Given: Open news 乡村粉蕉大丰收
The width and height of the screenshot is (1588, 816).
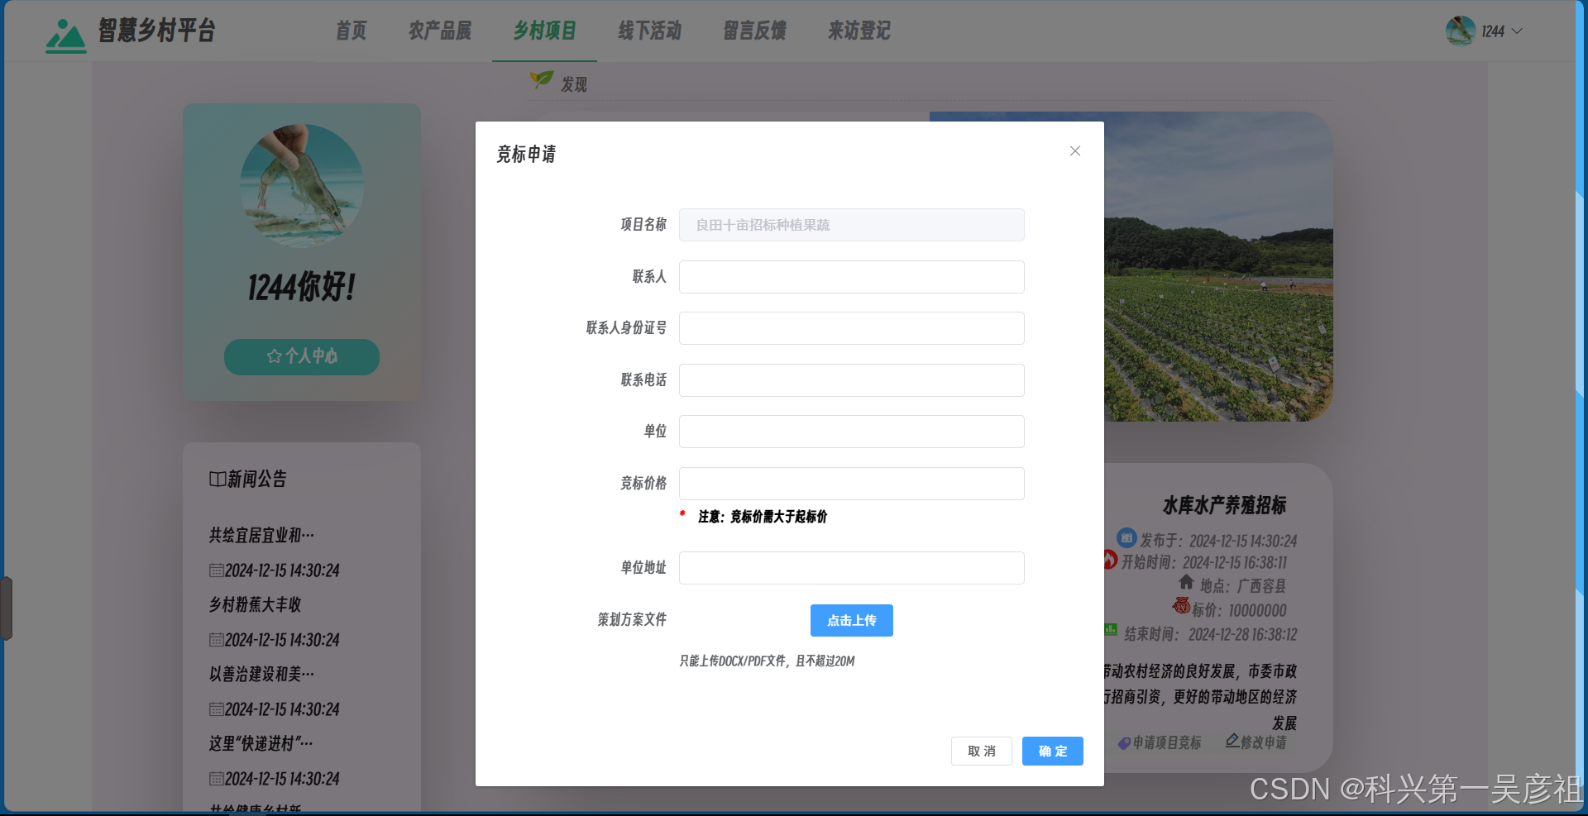Looking at the screenshot, I should click(x=255, y=605).
